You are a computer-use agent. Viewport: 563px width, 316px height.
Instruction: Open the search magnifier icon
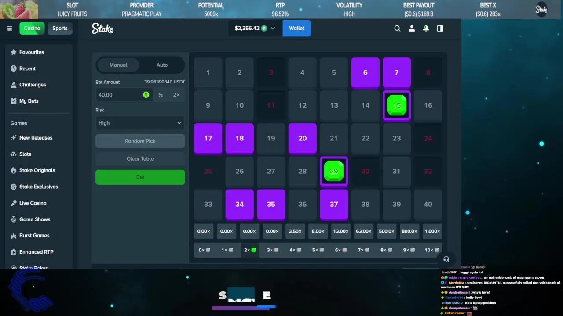pyautogui.click(x=397, y=29)
